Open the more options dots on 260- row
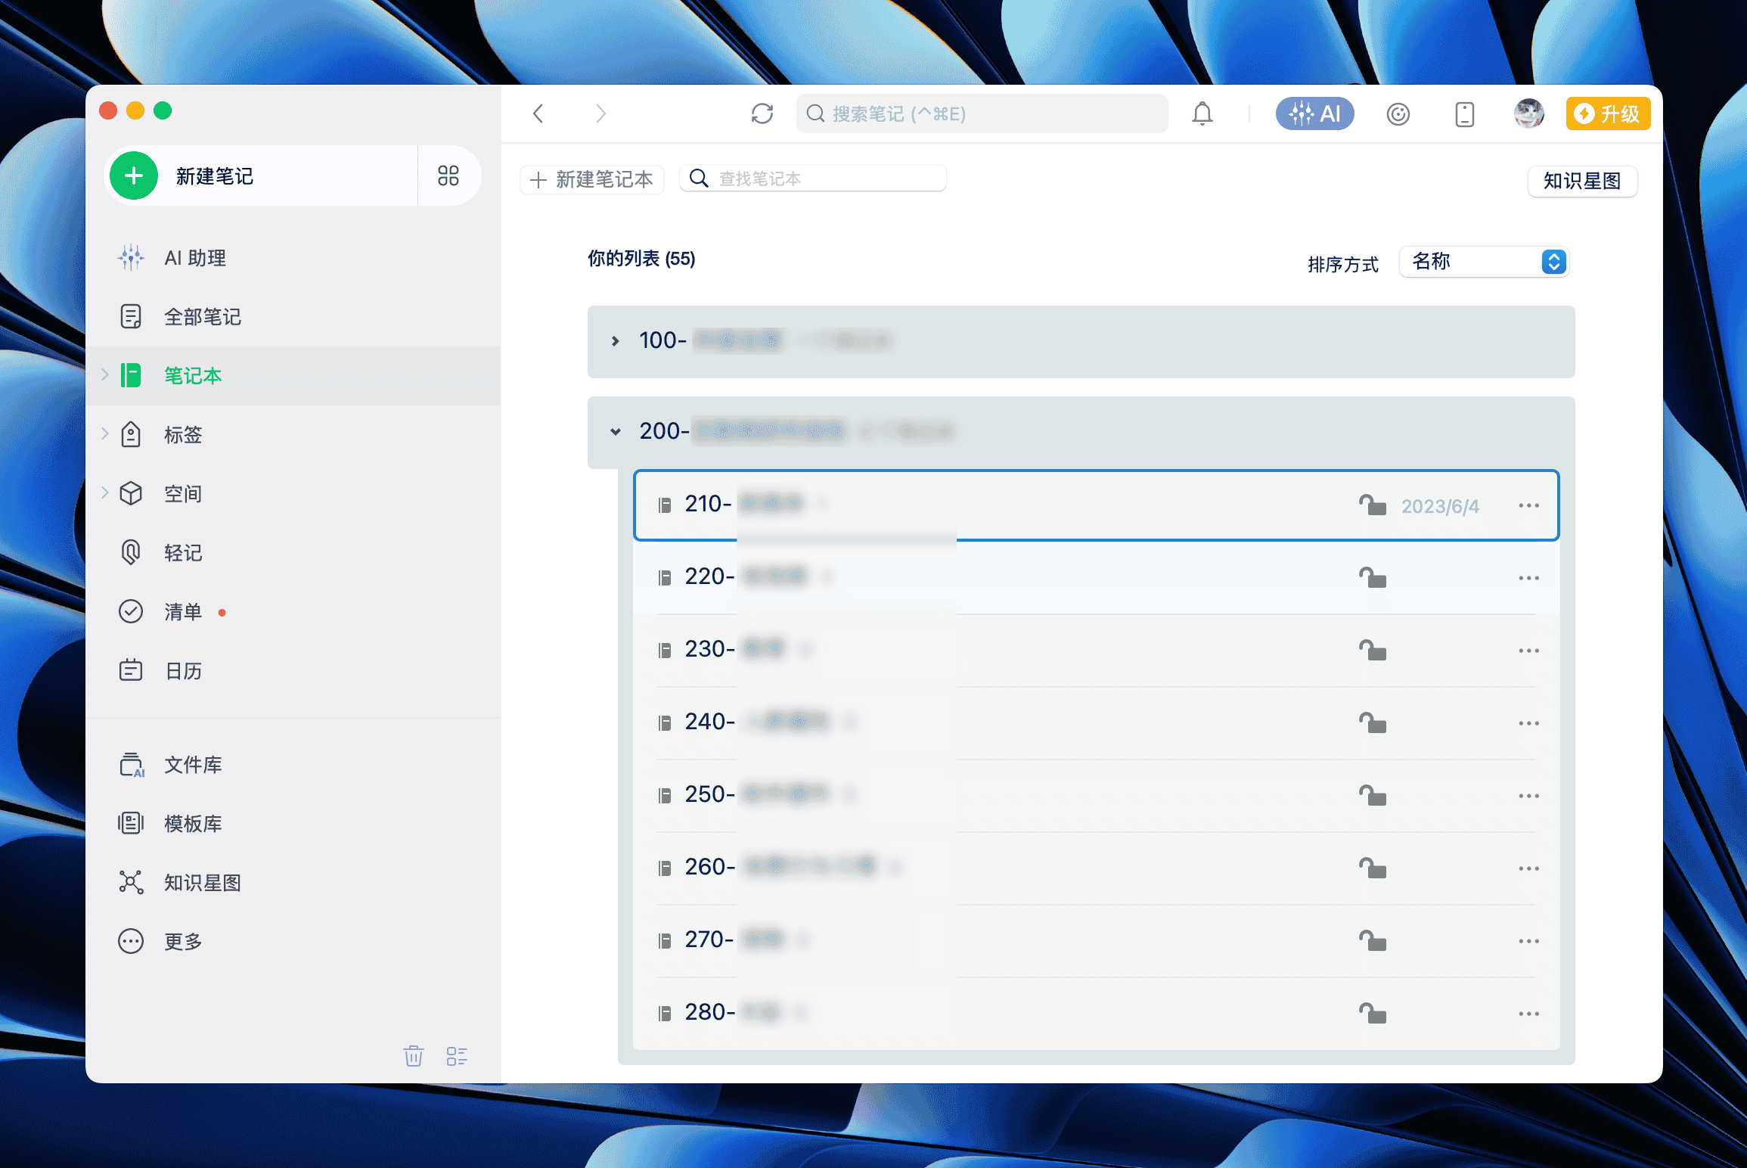Viewport: 1747px width, 1168px height. (x=1528, y=868)
